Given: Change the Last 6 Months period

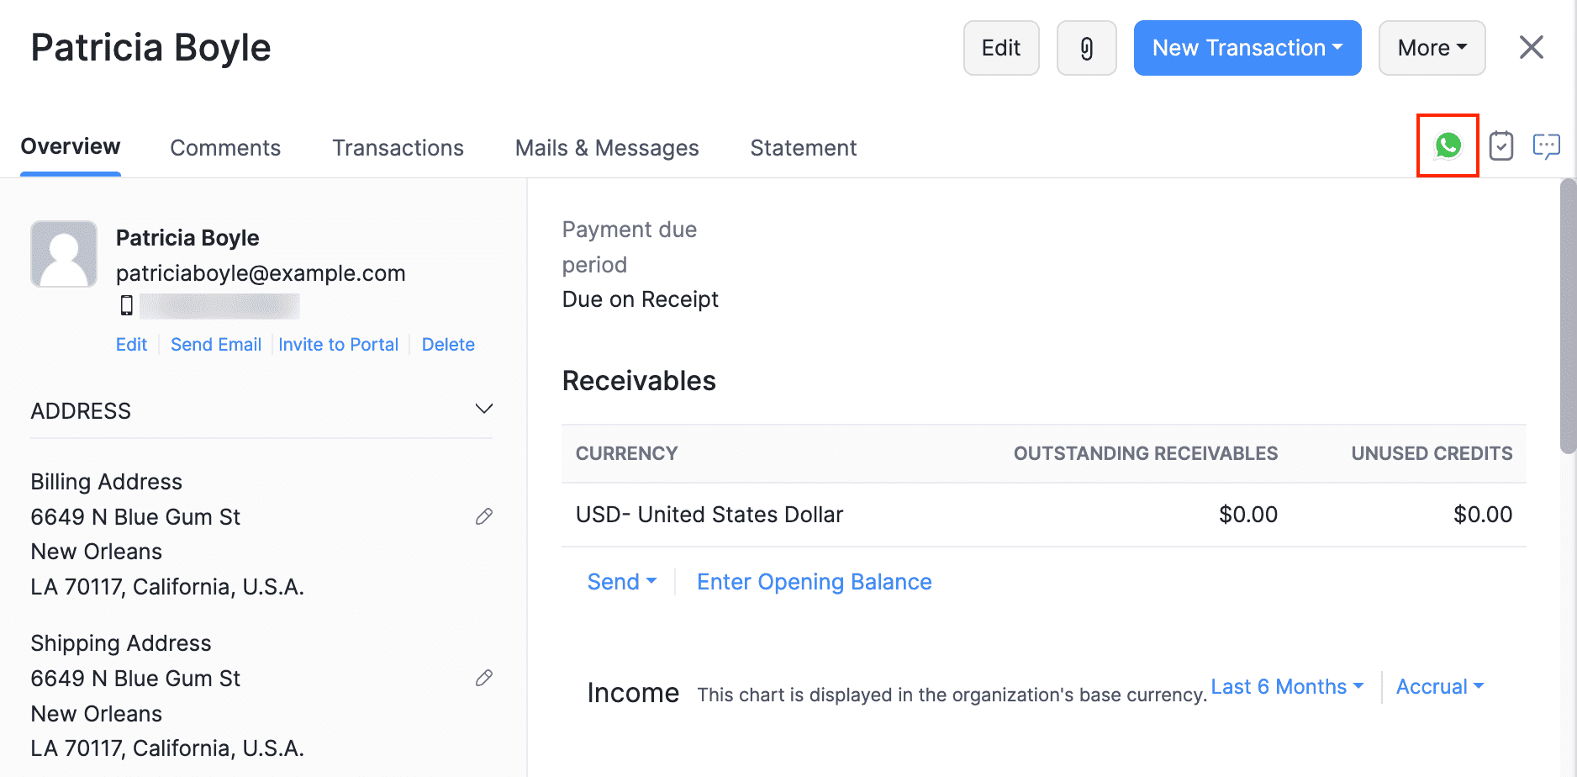Looking at the screenshot, I should coord(1286,687).
